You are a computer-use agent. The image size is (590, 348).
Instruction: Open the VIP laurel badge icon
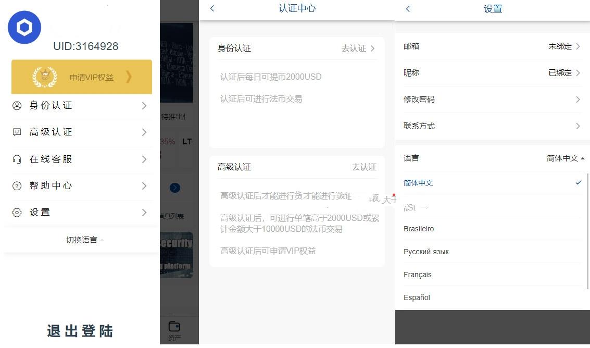point(45,77)
